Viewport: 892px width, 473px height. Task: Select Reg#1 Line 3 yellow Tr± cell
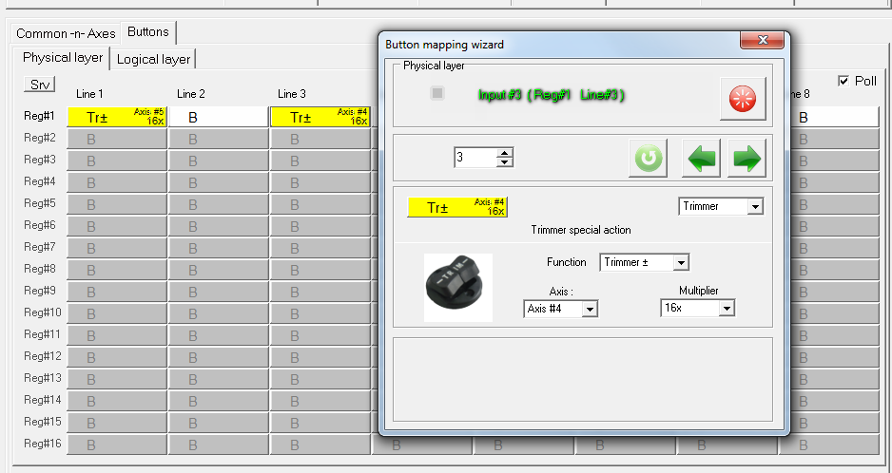point(320,117)
